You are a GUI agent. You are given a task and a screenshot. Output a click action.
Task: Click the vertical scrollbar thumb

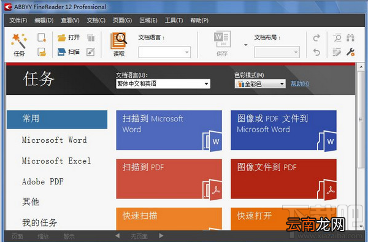coord(361,119)
